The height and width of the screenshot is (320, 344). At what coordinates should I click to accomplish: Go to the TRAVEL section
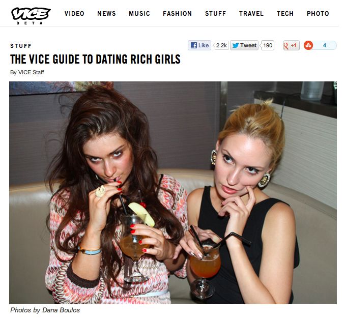[251, 14]
